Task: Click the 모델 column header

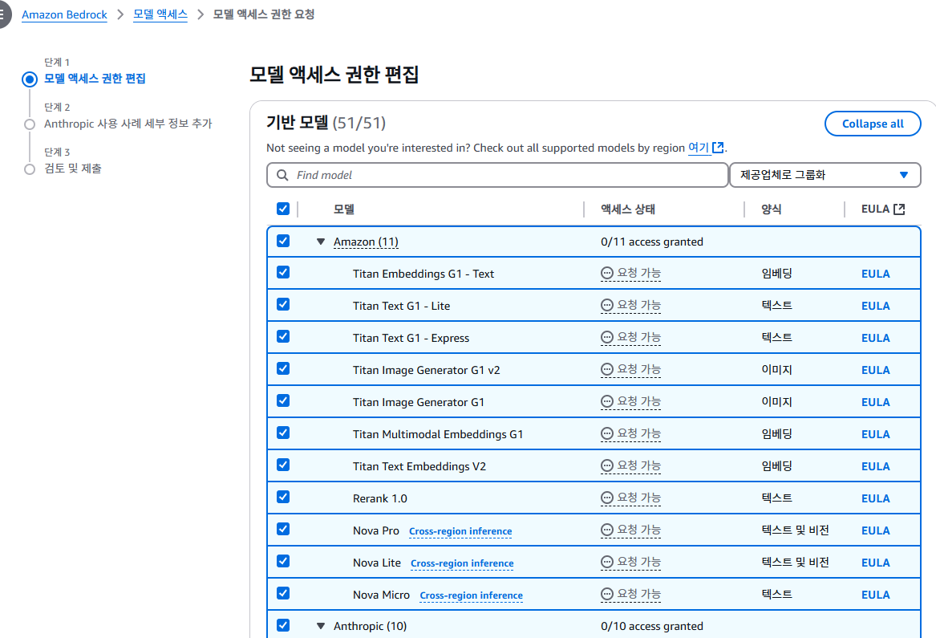Action: pyautogui.click(x=344, y=209)
